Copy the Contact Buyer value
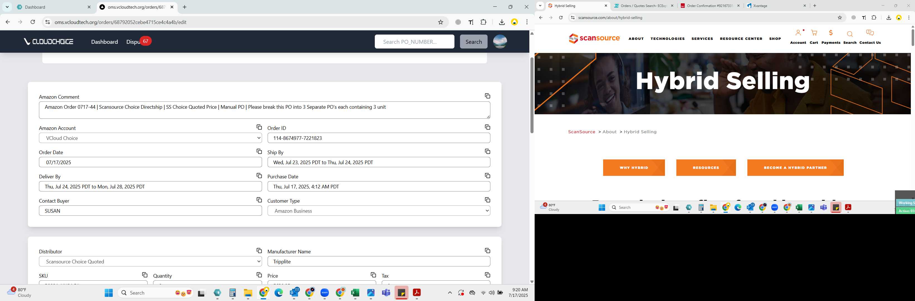The image size is (915, 301). click(259, 200)
